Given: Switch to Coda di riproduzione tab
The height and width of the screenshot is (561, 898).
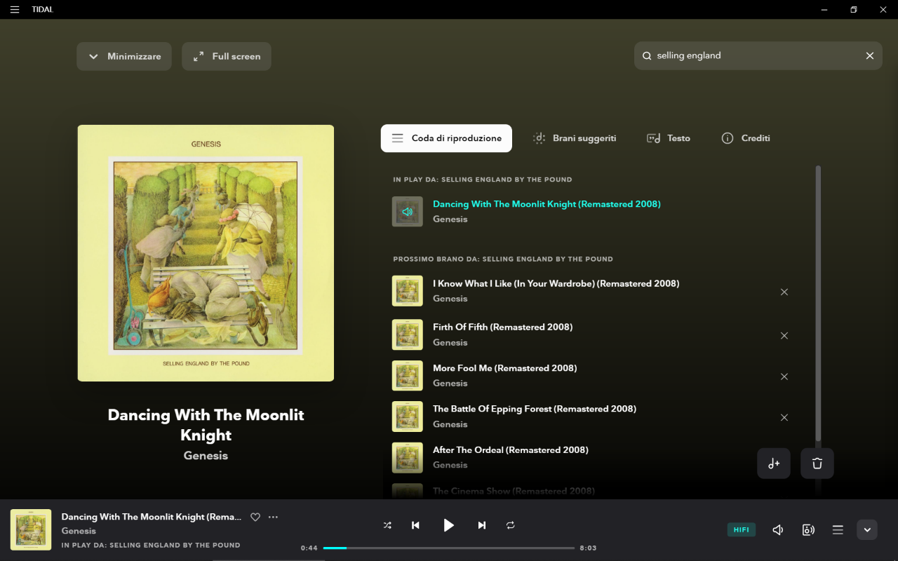Looking at the screenshot, I should tap(446, 138).
